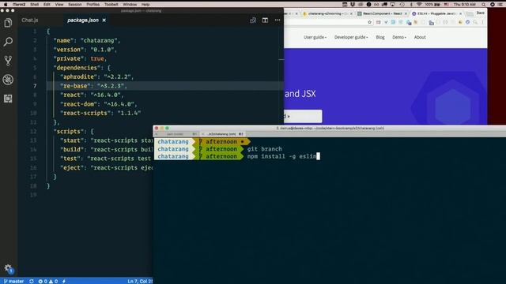The height and width of the screenshot is (284, 506).
Task: Expand the Developer guide dropdown on ESLint site
Action: (x=351, y=37)
